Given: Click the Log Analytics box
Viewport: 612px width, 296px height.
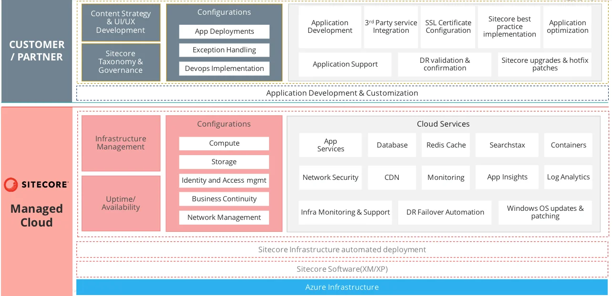Looking at the screenshot, I should 568,178.
